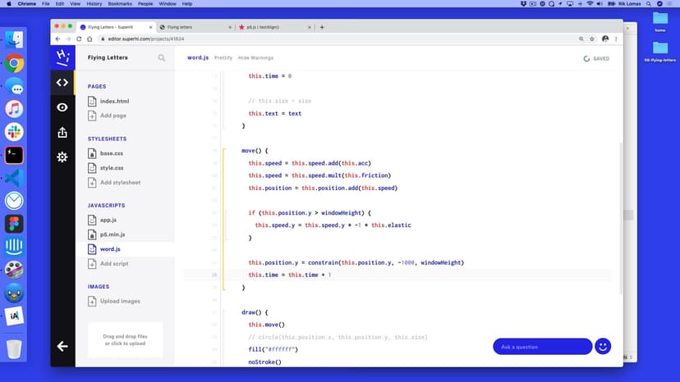Click the back arrow at sidebar bottom
The height and width of the screenshot is (382, 680).
click(x=62, y=346)
